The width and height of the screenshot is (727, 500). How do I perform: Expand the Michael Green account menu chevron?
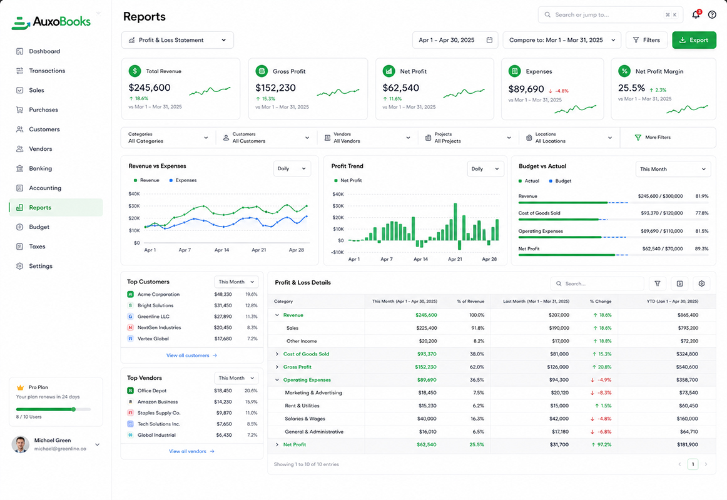pyautogui.click(x=98, y=444)
